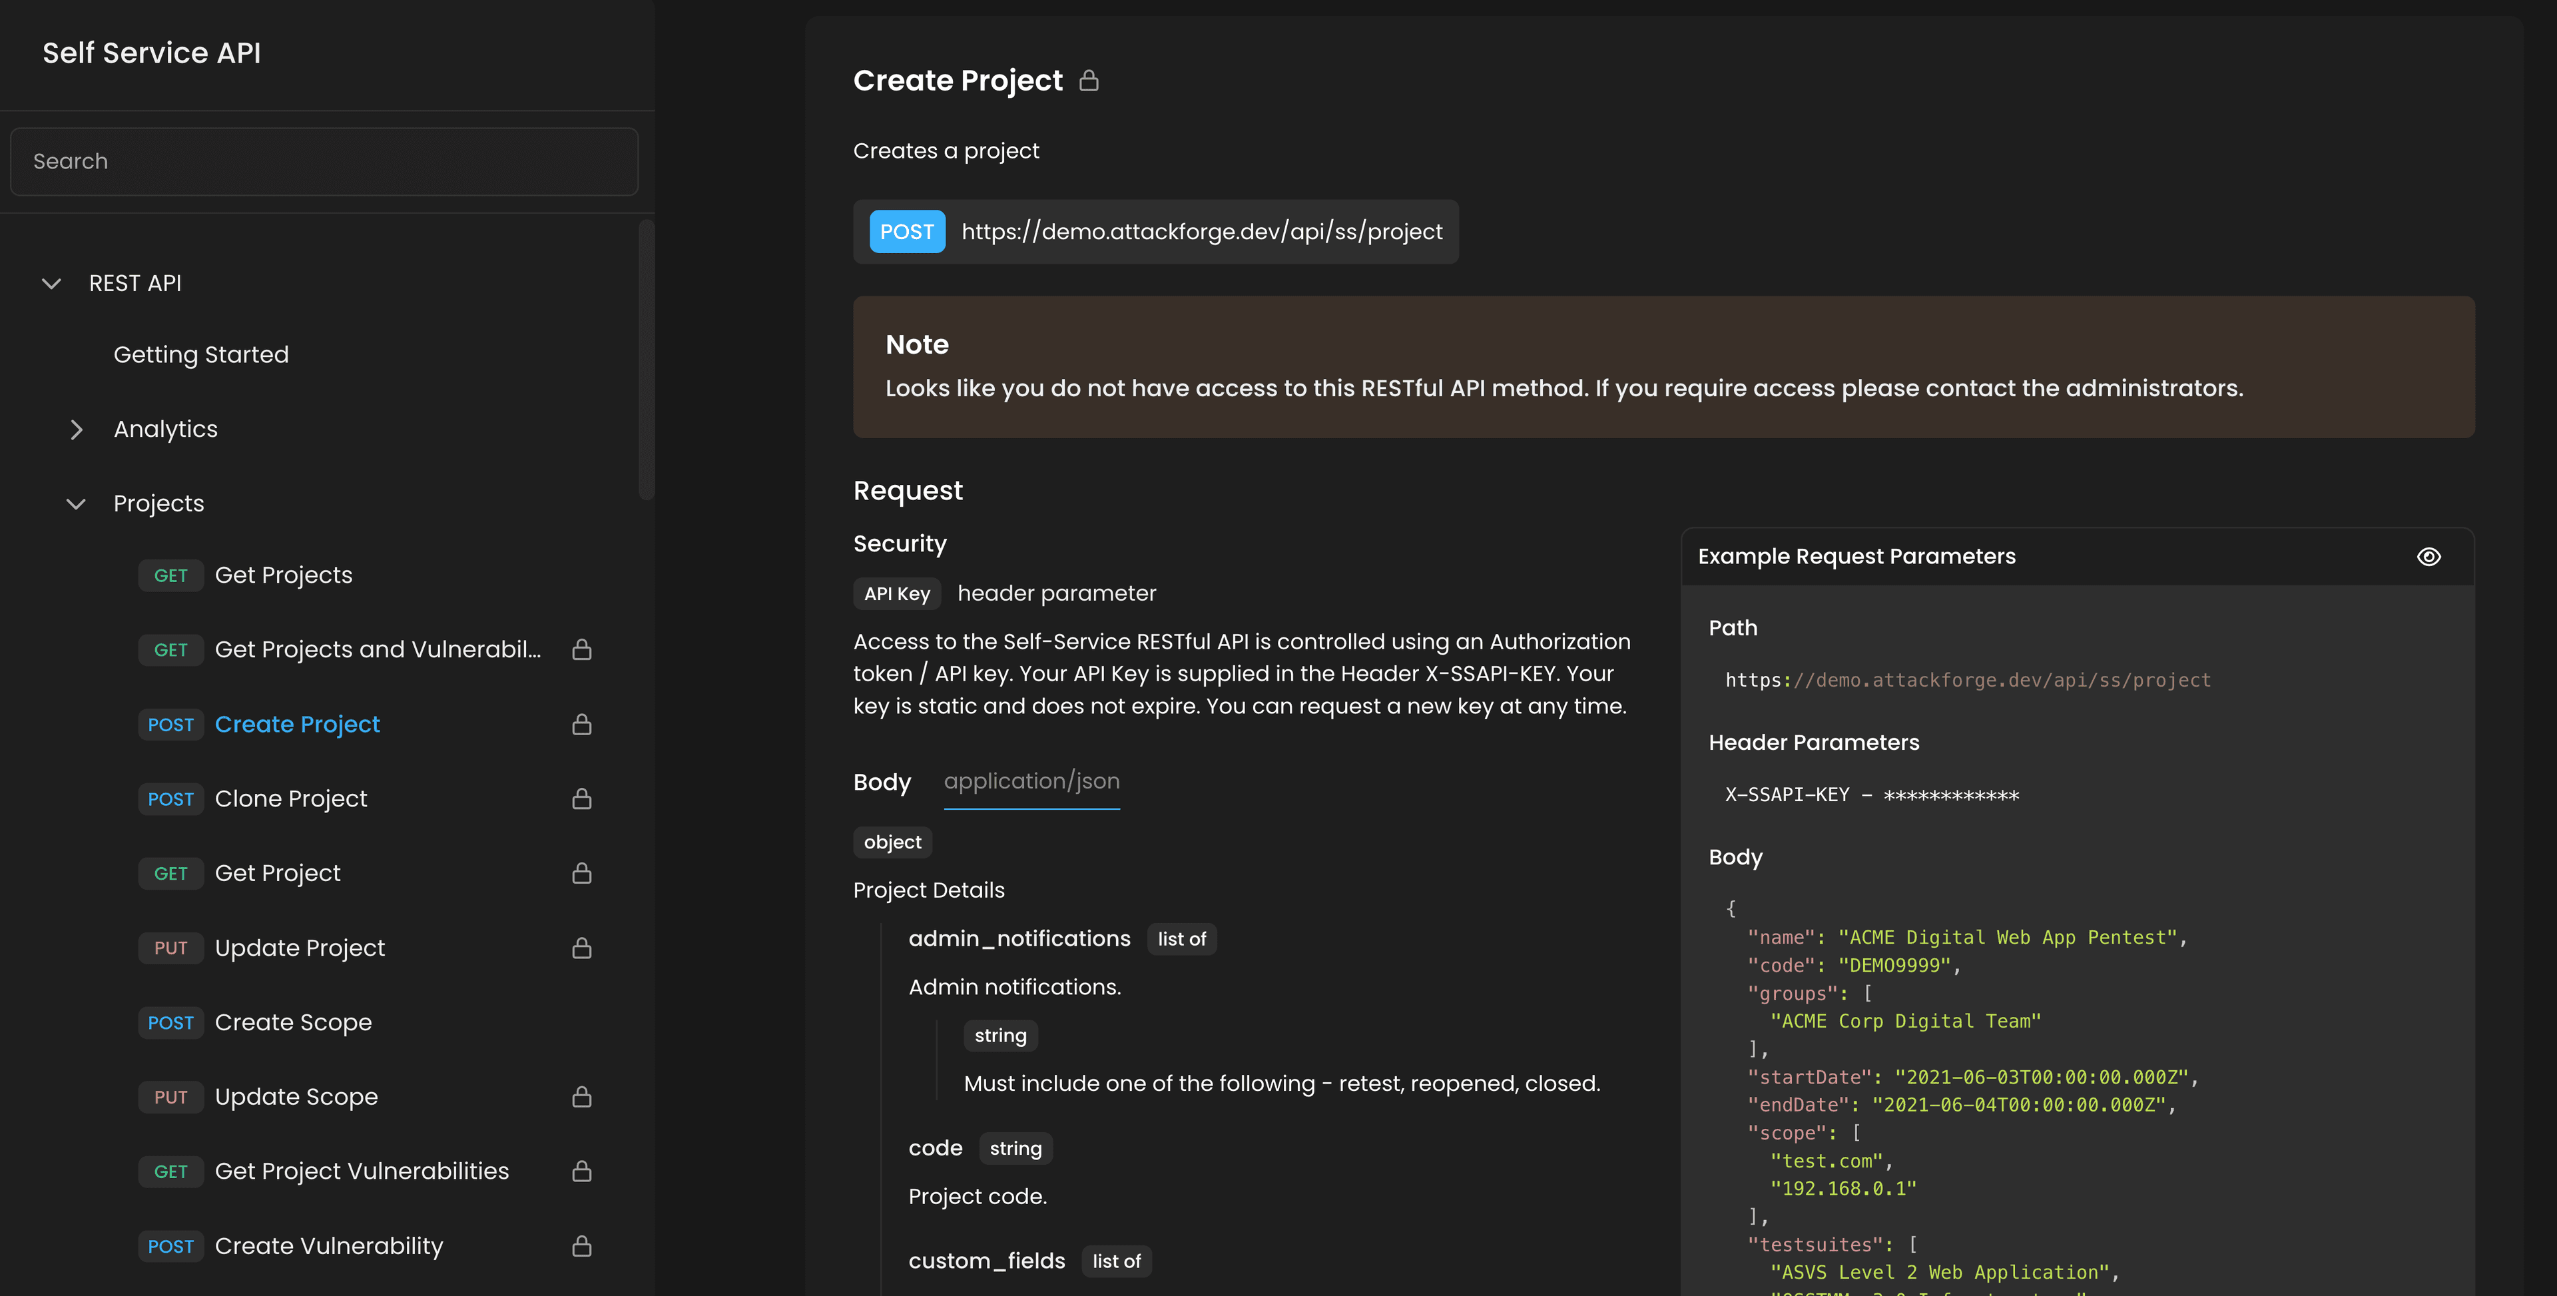The height and width of the screenshot is (1296, 2557).
Task: Click lock icon on Clone Project row
Action: point(582,799)
